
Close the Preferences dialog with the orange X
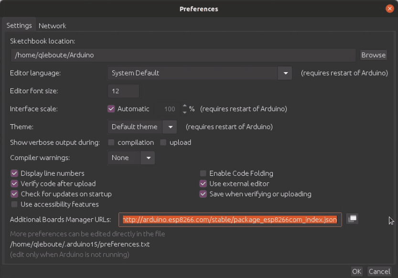point(389,9)
